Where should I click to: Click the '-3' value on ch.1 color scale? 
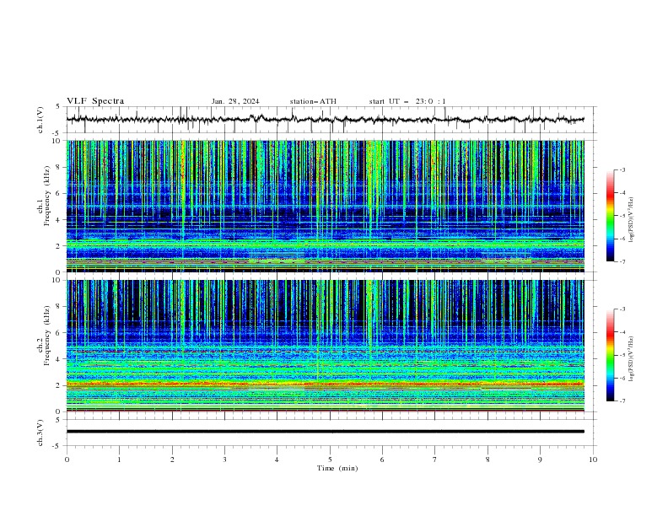tap(622, 169)
